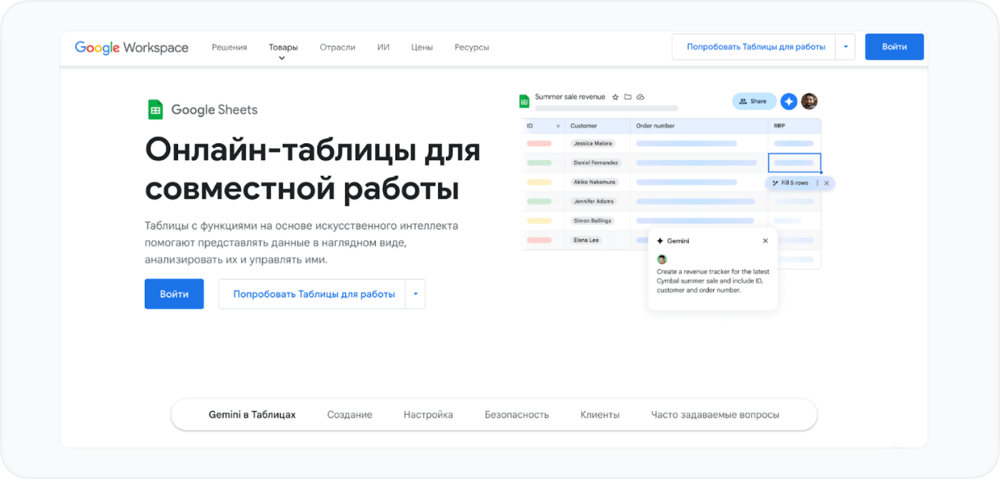Click the user avatar in the sheet preview
Screen dimensions: 1000x479
pyautogui.click(x=809, y=102)
